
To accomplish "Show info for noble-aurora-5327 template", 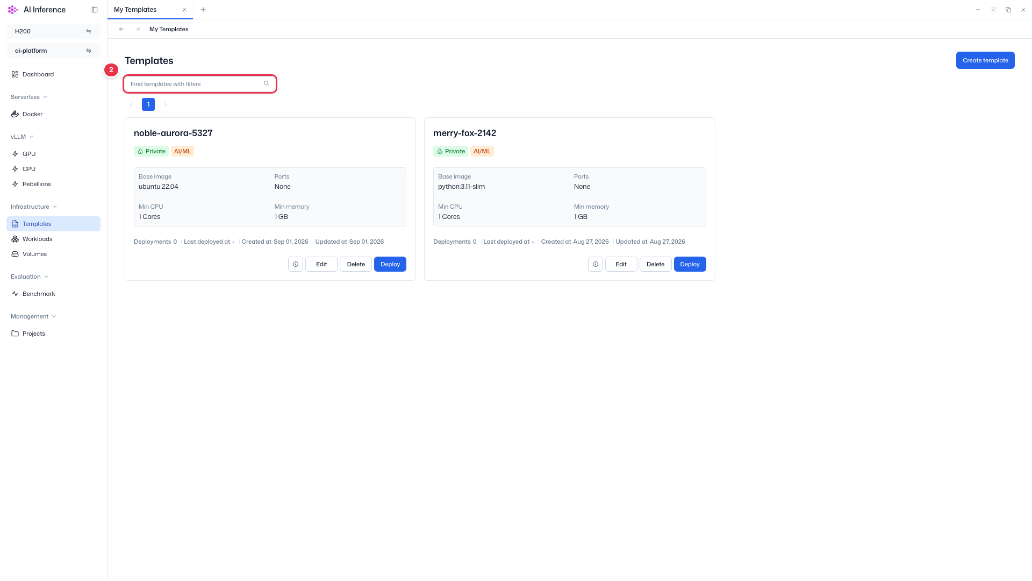I will click(x=296, y=264).
